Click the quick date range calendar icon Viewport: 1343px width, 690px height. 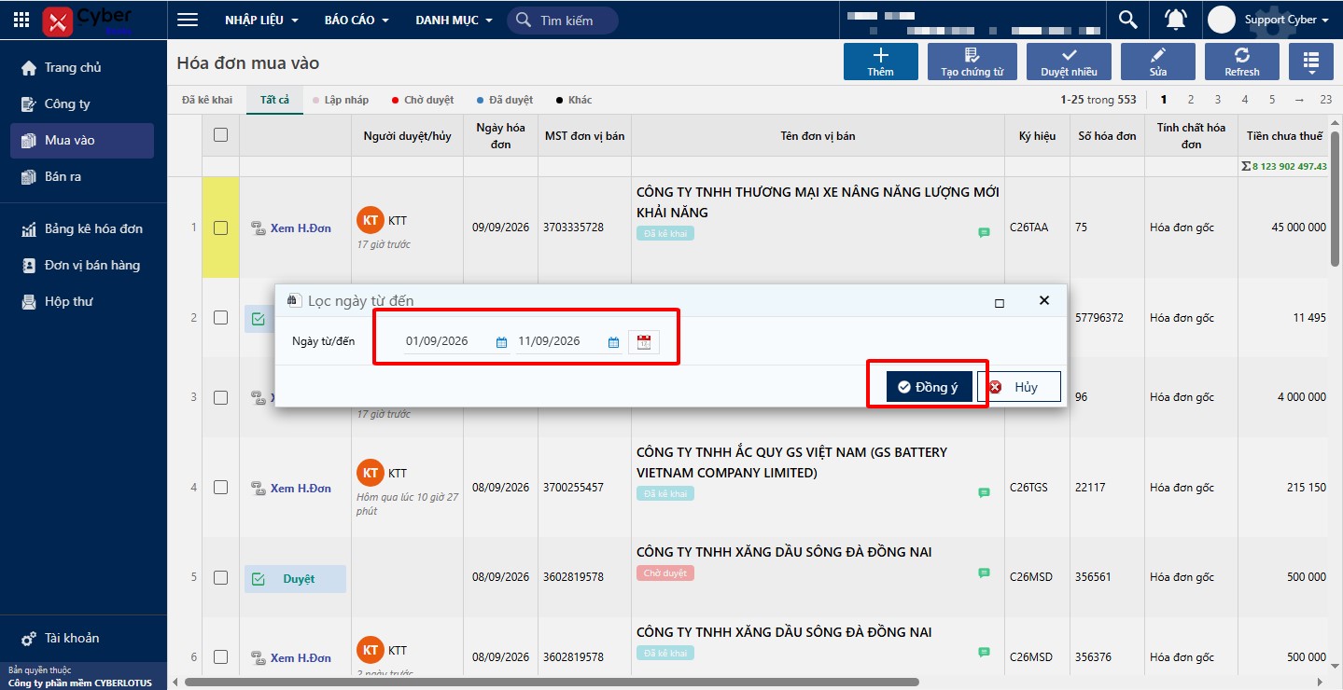pyautogui.click(x=644, y=342)
